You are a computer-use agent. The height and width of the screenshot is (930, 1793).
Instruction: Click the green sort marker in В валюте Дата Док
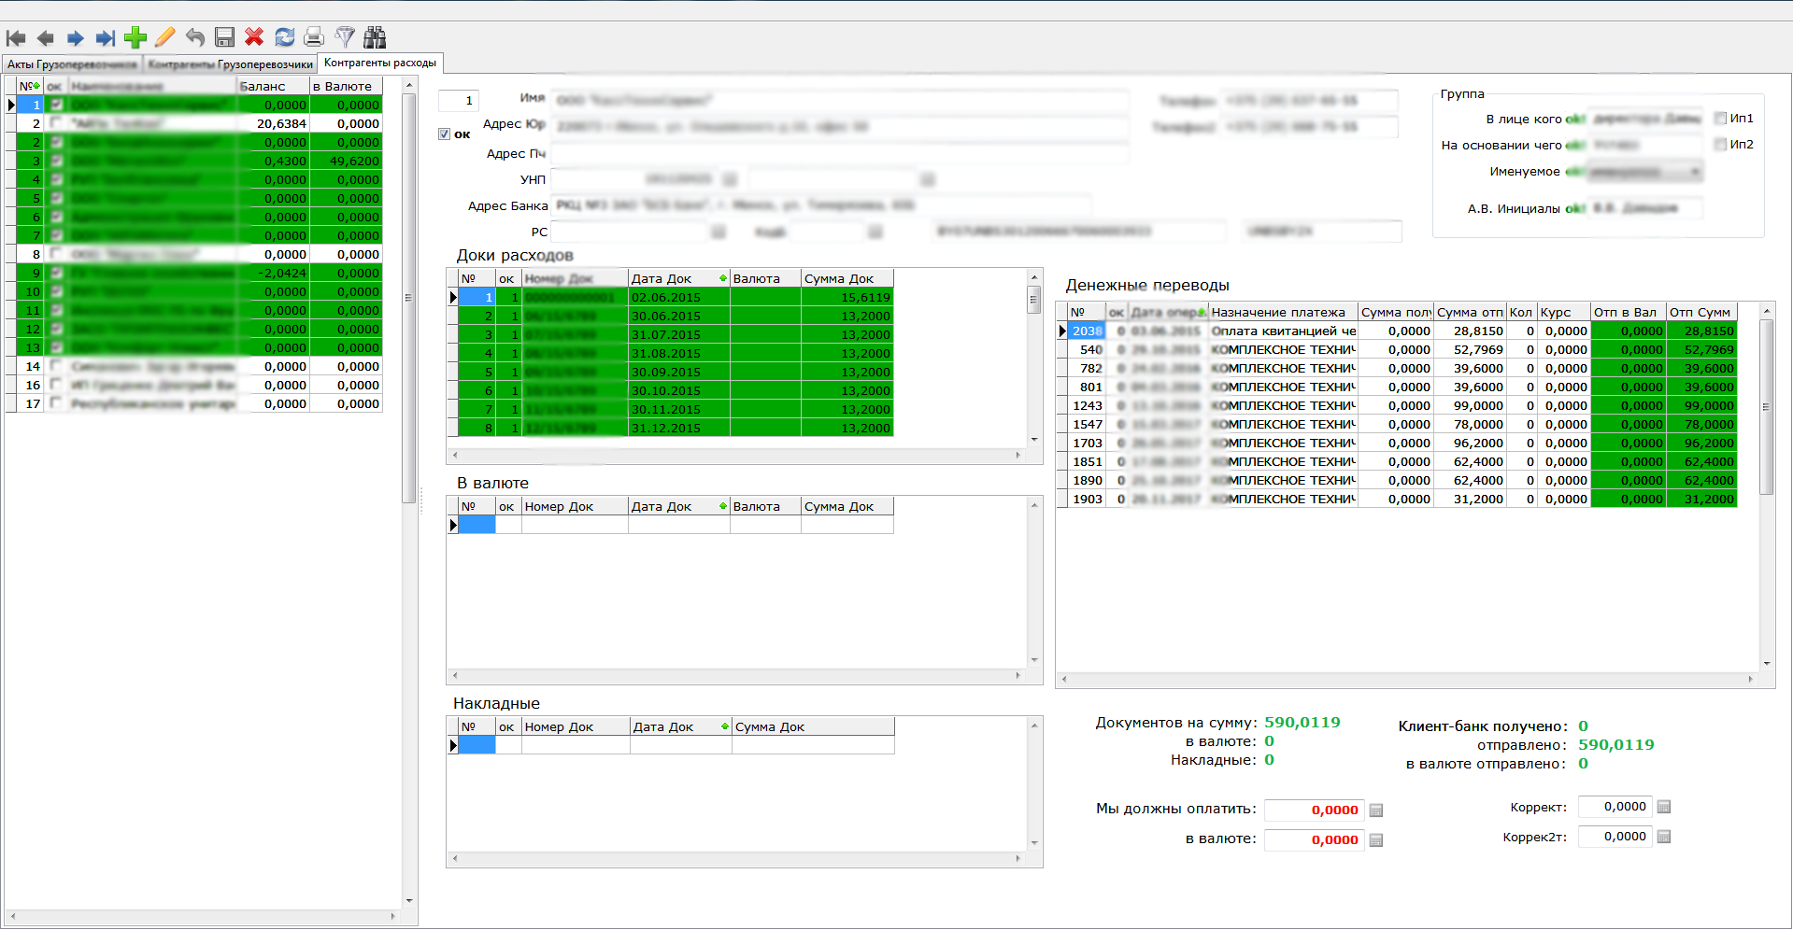[x=723, y=506]
